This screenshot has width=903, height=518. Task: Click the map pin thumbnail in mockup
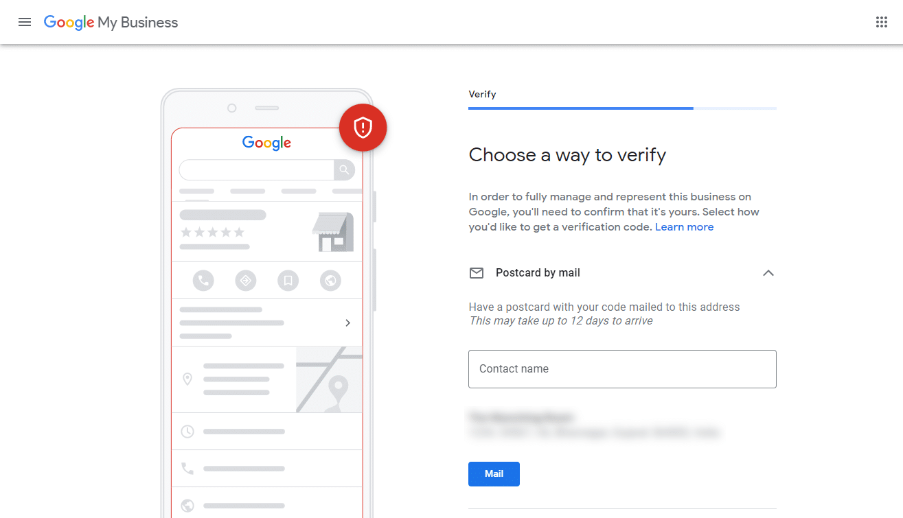pos(330,379)
